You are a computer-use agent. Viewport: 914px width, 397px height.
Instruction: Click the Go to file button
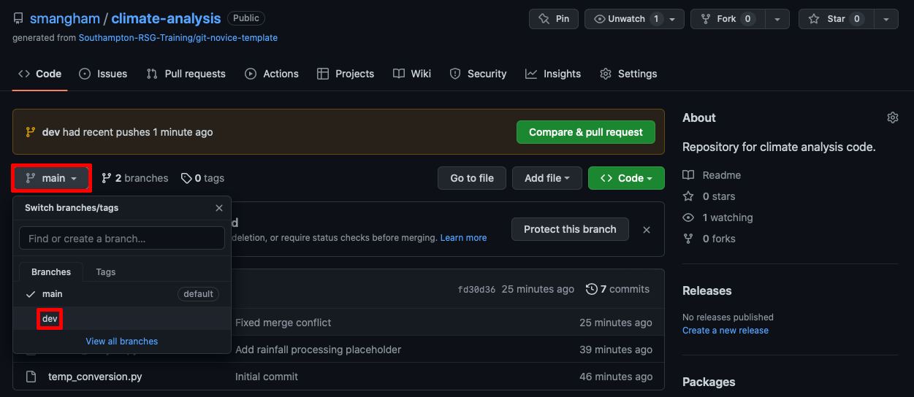(x=472, y=178)
